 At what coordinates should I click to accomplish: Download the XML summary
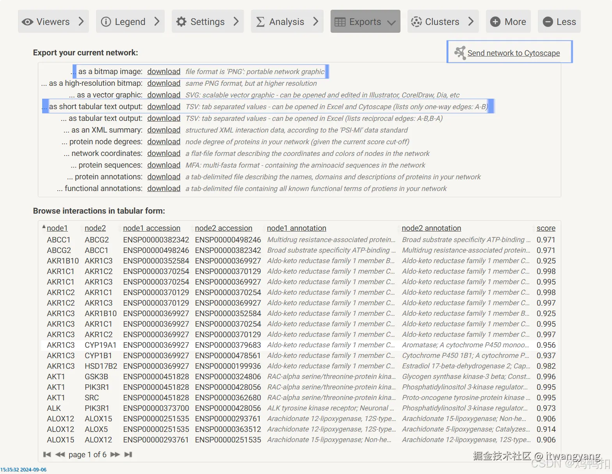click(x=164, y=130)
